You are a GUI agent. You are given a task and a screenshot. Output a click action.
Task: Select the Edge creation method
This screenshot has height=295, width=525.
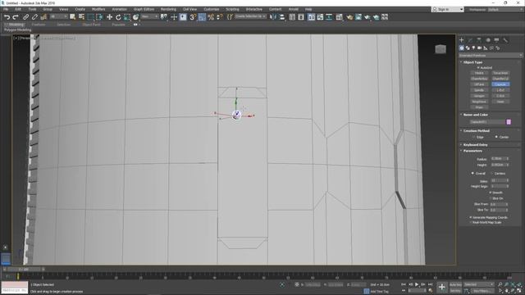pyautogui.click(x=474, y=137)
